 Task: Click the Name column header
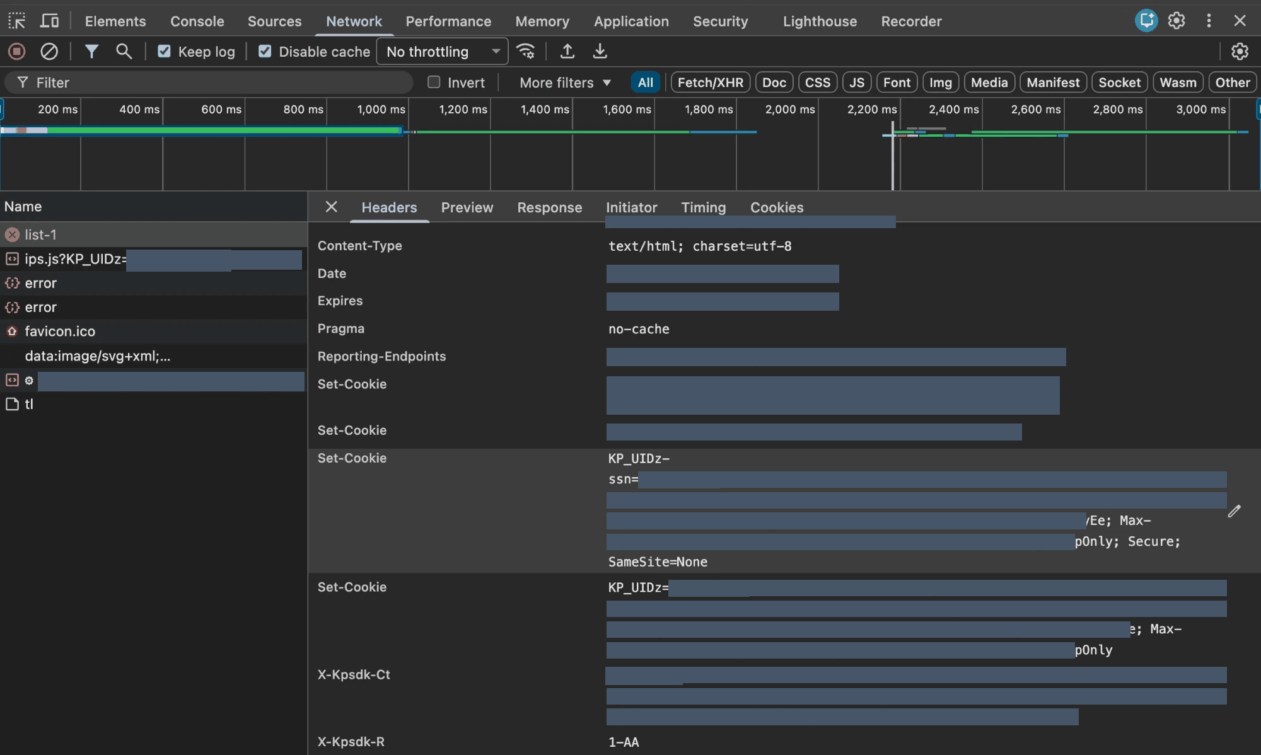coord(154,206)
